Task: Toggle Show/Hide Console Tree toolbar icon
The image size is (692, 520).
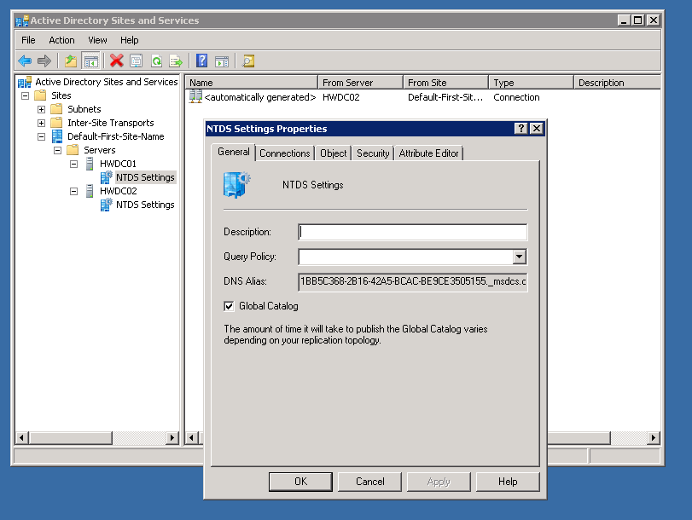Action: click(x=91, y=61)
